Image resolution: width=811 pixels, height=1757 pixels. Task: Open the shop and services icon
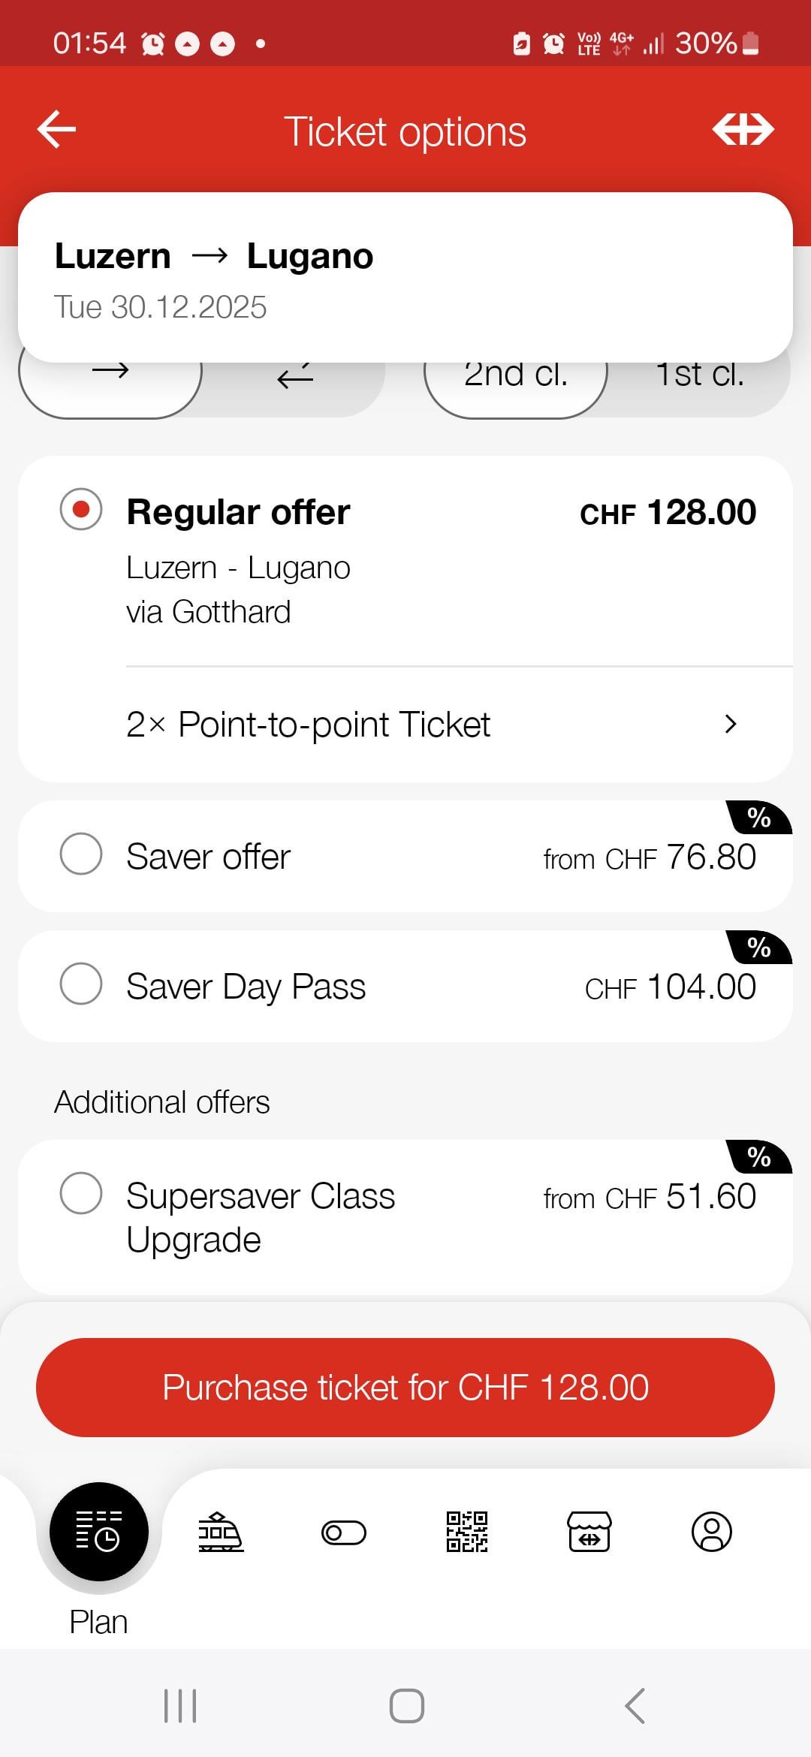coord(589,1532)
